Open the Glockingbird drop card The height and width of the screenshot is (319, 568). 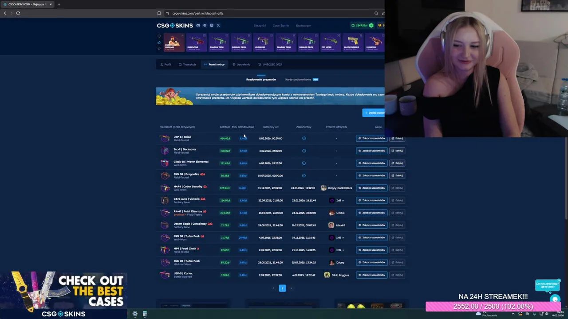point(353,43)
